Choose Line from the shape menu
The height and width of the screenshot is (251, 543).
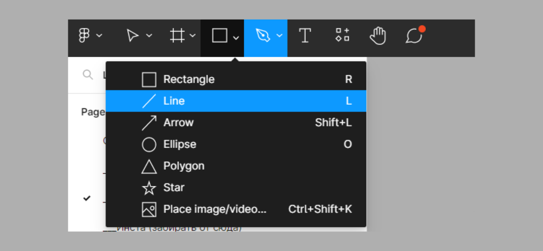click(236, 101)
